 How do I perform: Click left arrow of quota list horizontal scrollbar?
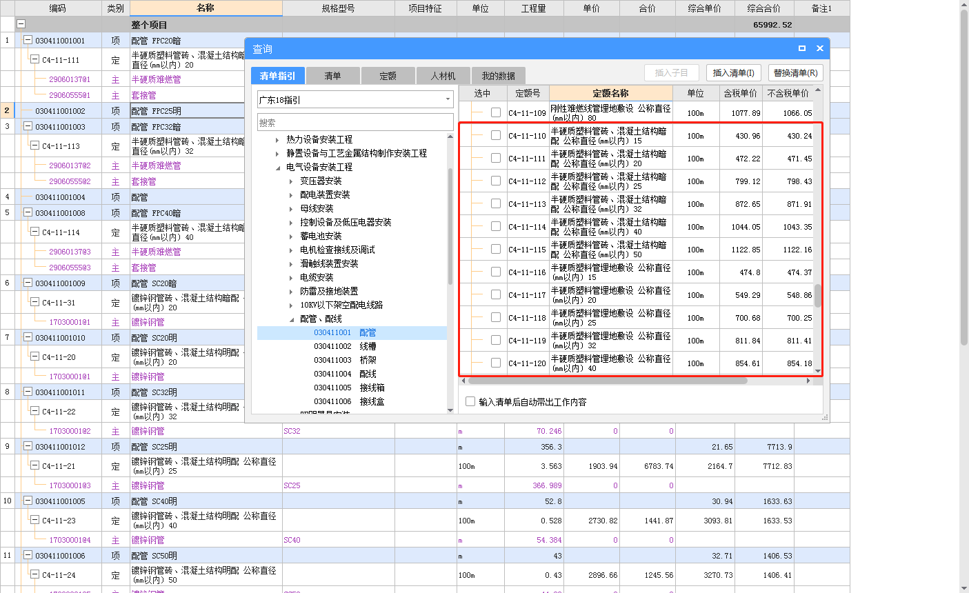click(x=463, y=381)
